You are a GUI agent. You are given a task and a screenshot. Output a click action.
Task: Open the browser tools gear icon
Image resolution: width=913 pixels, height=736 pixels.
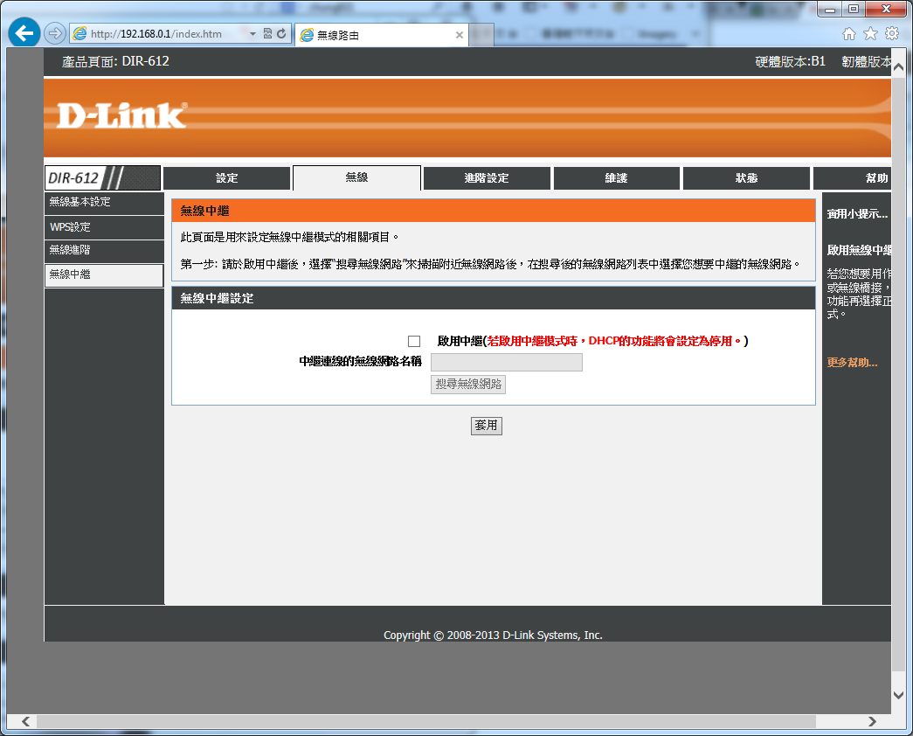[x=892, y=33]
